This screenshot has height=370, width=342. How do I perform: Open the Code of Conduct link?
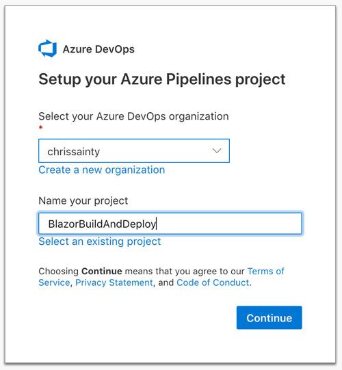pyautogui.click(x=213, y=282)
